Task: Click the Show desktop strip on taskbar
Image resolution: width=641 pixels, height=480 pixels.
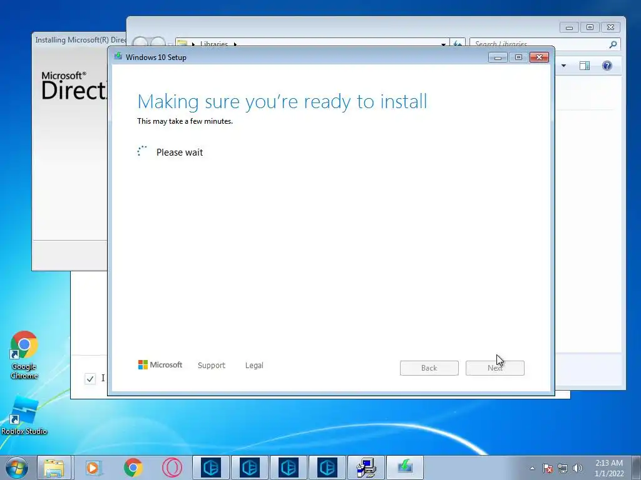Action: coord(637,467)
